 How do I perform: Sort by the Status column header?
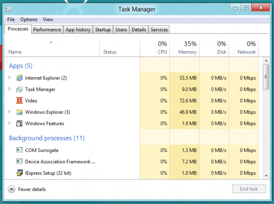pyautogui.click(x=120, y=48)
